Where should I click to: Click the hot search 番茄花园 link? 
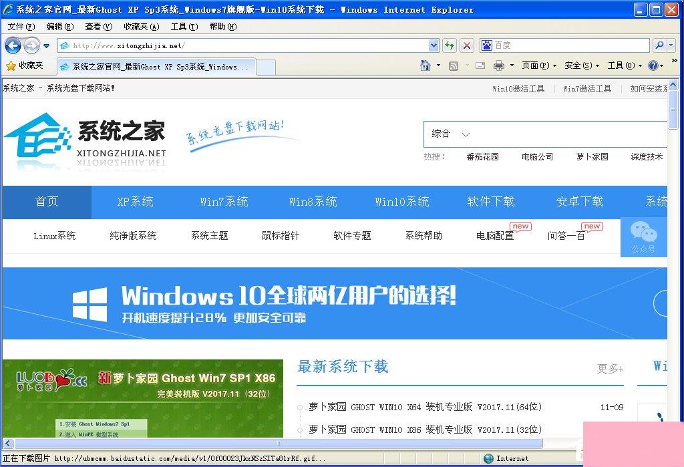point(482,157)
